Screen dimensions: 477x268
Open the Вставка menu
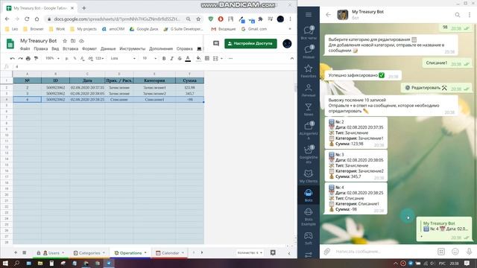click(x=70, y=48)
